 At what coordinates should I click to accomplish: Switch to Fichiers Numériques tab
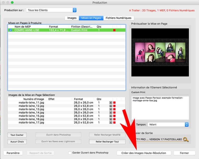(119, 18)
